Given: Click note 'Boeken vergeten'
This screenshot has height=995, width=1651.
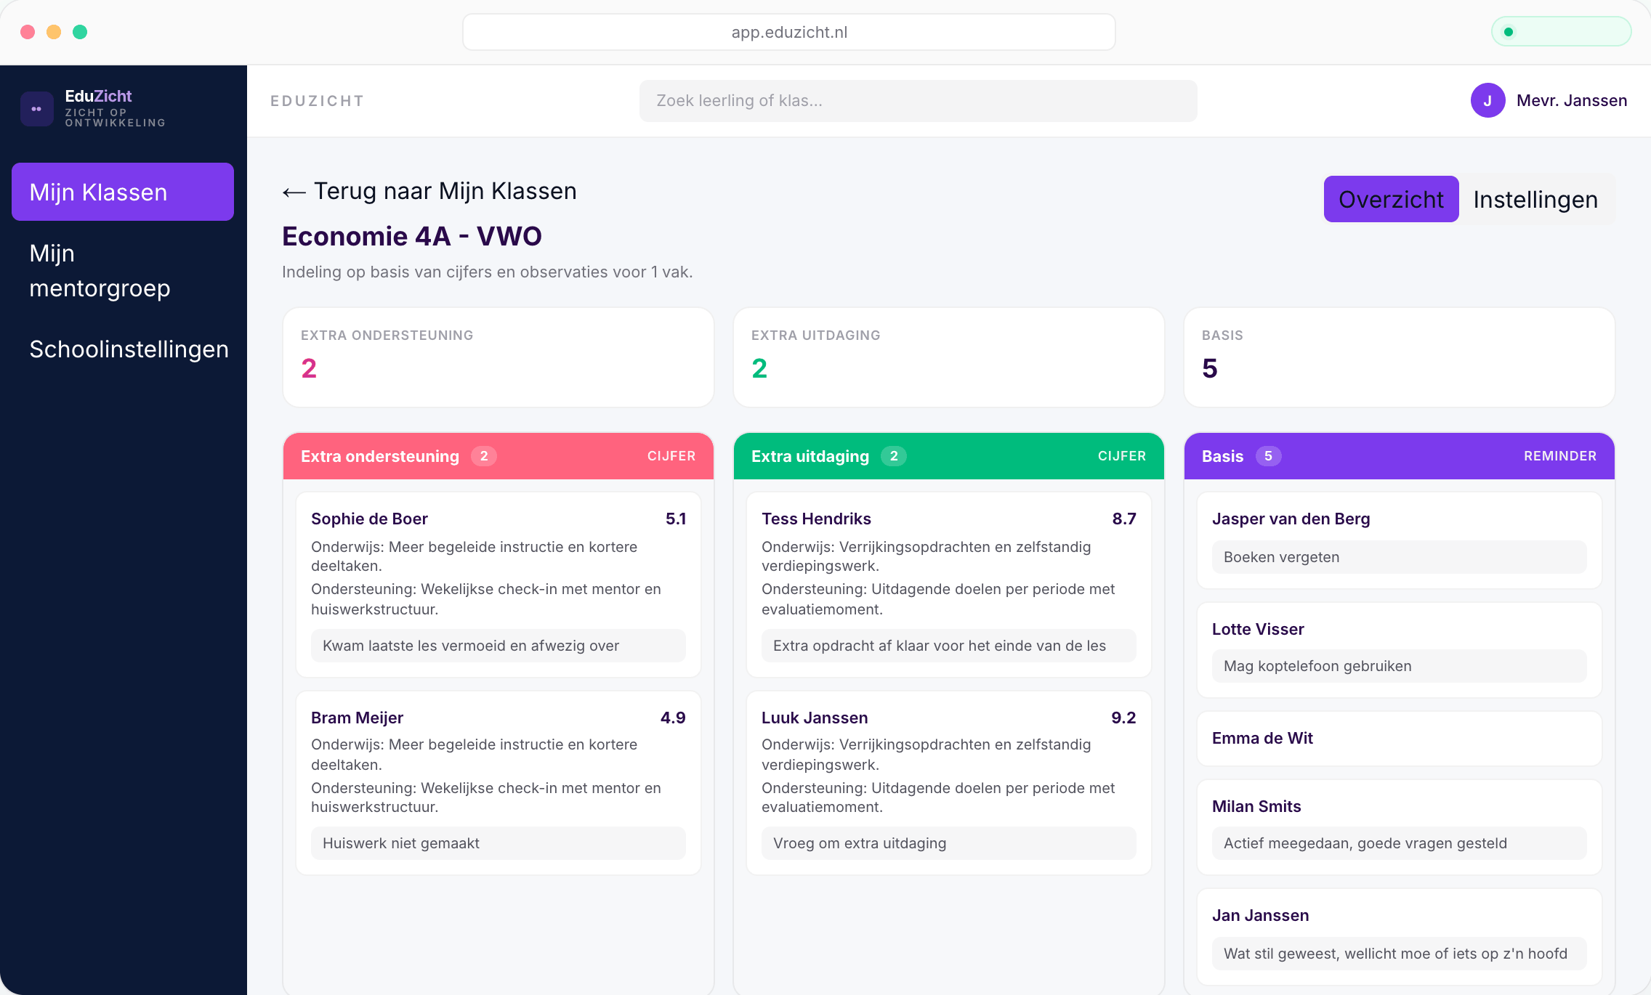Looking at the screenshot, I should coord(1400,557).
